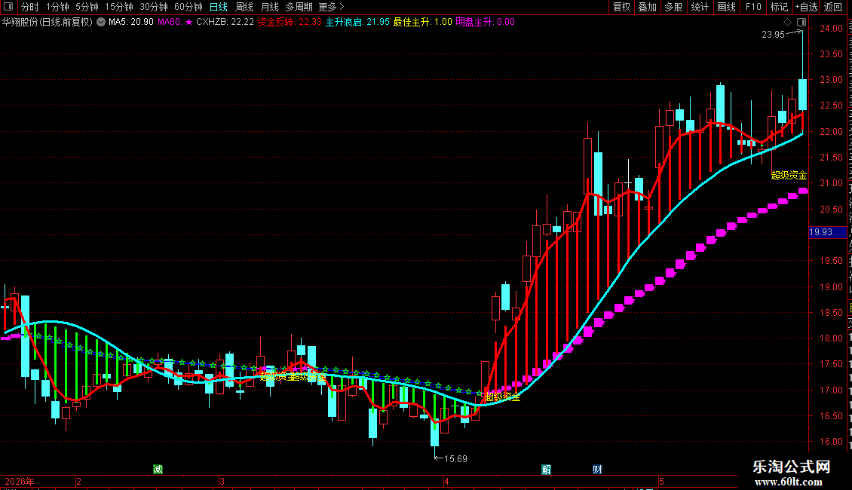Add stock with +自选 button
852x490 pixels.
[x=806, y=7]
